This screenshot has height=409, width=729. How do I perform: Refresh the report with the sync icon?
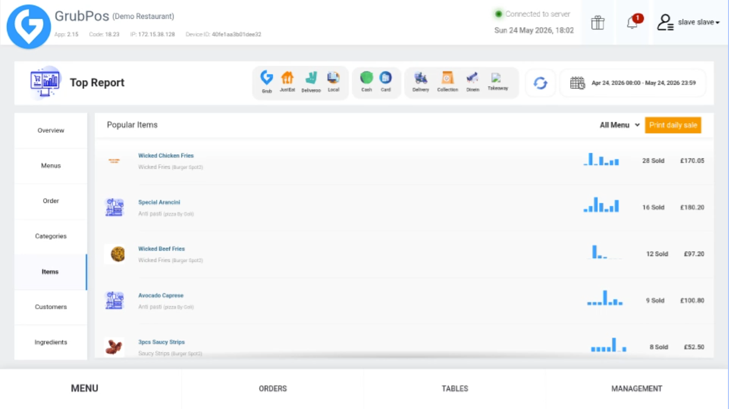pyautogui.click(x=540, y=83)
